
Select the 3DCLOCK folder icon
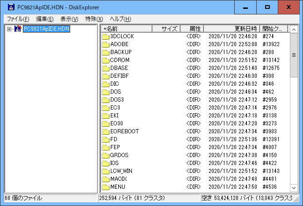click(105, 36)
